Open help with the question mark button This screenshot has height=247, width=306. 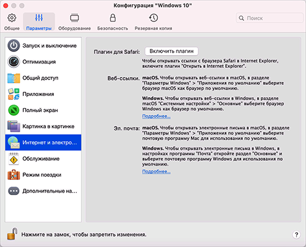[x=296, y=235]
